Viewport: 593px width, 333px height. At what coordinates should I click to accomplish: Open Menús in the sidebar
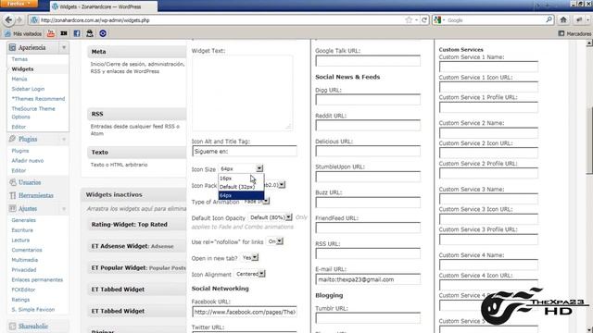tap(19, 79)
